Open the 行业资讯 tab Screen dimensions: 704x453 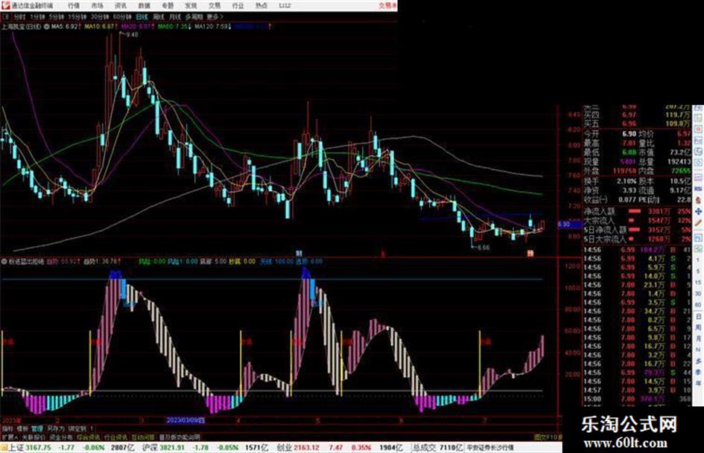115,437
